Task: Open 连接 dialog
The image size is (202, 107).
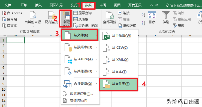Action: point(124,13)
